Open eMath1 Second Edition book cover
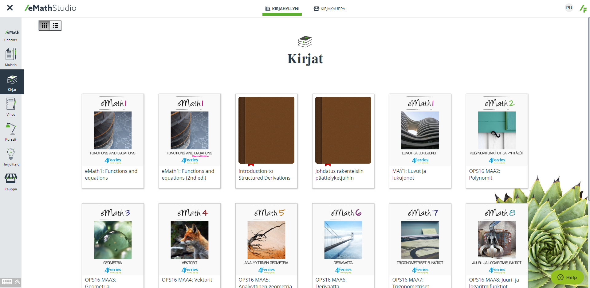This screenshot has height=288, width=590. point(190,130)
